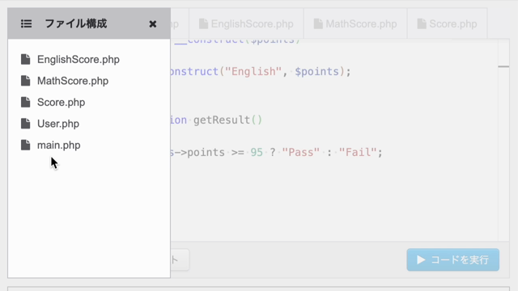Open main.php from the file list
Viewport: 518px width, 291px height.
(x=59, y=145)
